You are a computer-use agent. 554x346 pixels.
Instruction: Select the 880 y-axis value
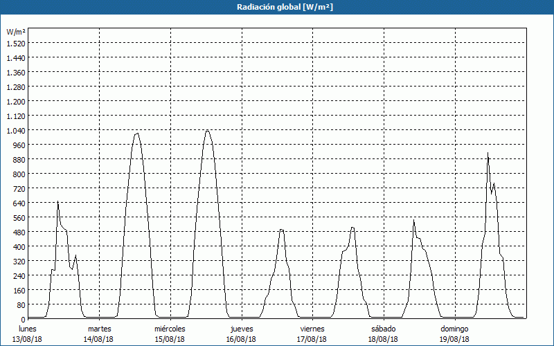(x=19, y=159)
